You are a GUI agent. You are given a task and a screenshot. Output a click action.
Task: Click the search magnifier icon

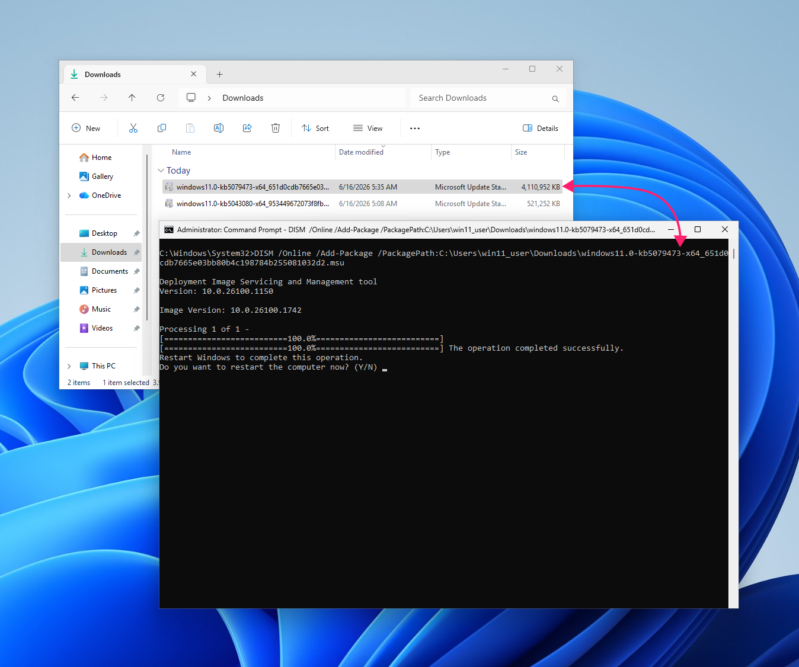[555, 98]
